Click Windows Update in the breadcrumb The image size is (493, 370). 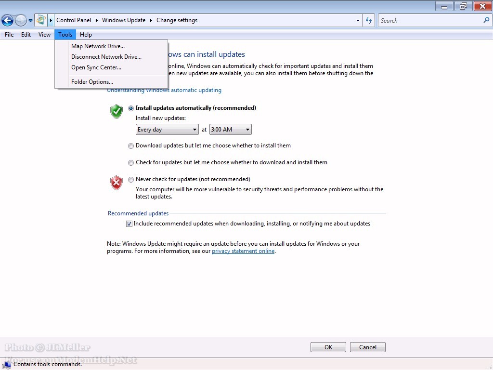click(x=124, y=20)
